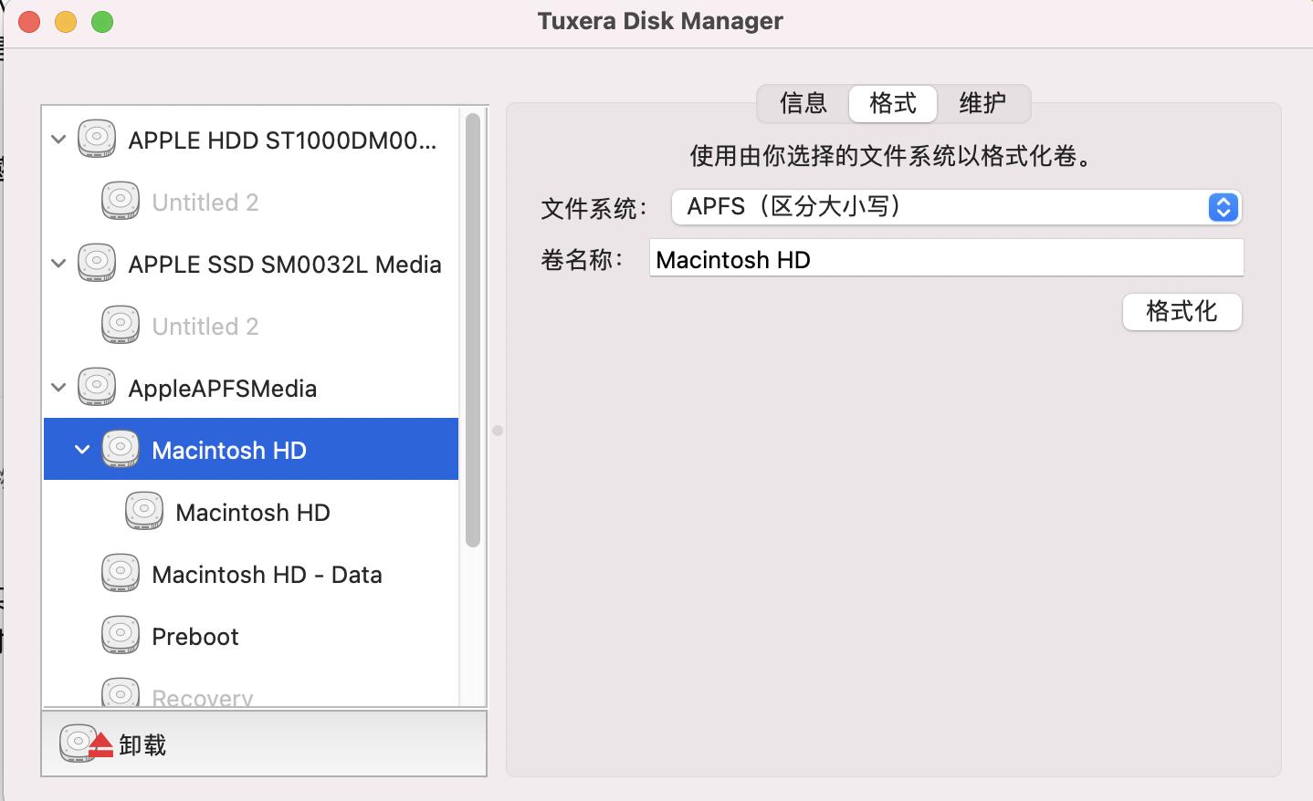Viewport: 1313px width, 801px height.
Task: Click the Macintosh HD - Data volume icon
Action: pos(120,573)
